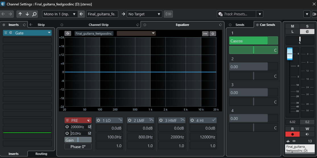The height and width of the screenshot is (158, 317).
Task: Switch to the Strip tab
Action: (x=41, y=25)
